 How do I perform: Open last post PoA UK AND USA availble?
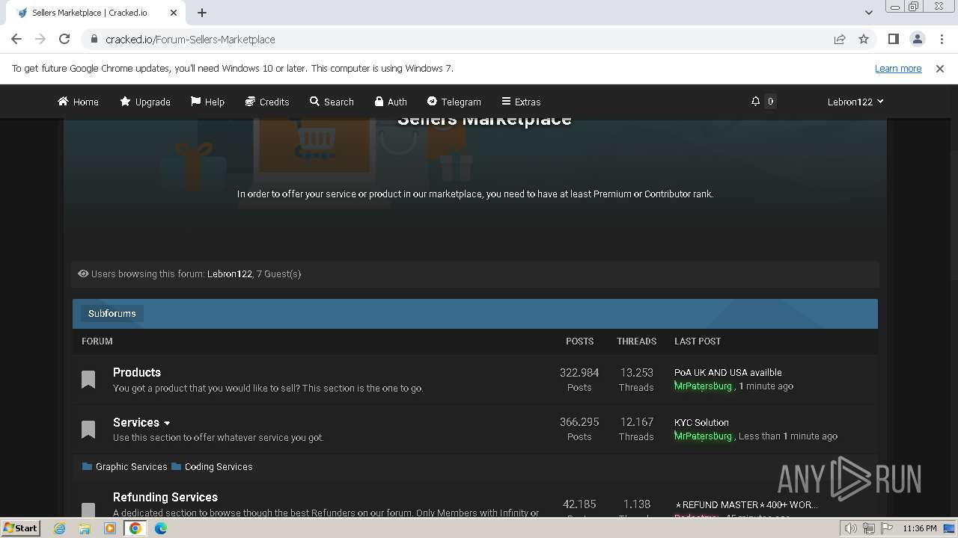coord(728,372)
